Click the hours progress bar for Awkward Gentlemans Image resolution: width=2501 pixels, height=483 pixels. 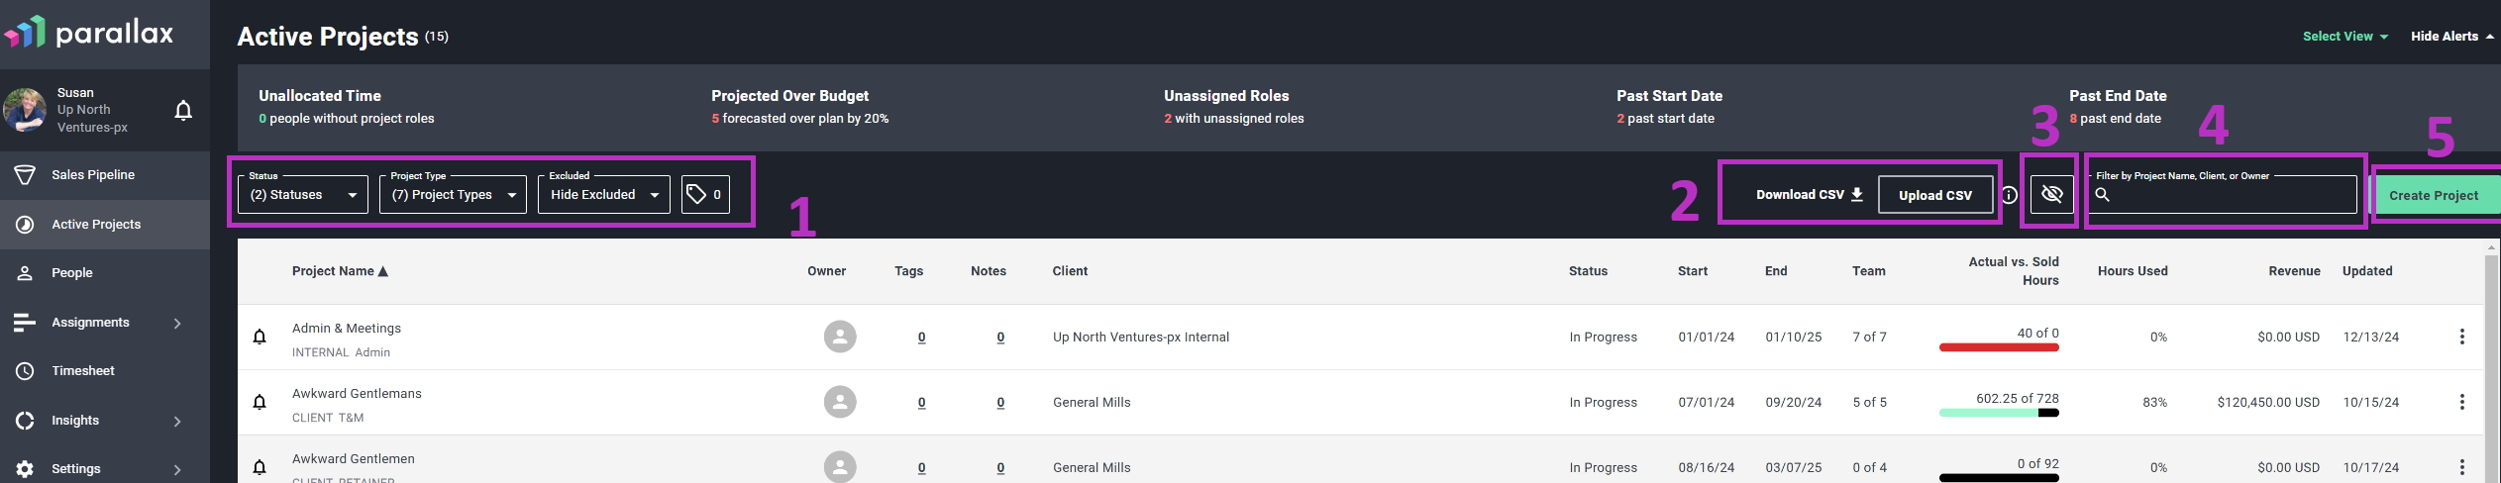1999,413
